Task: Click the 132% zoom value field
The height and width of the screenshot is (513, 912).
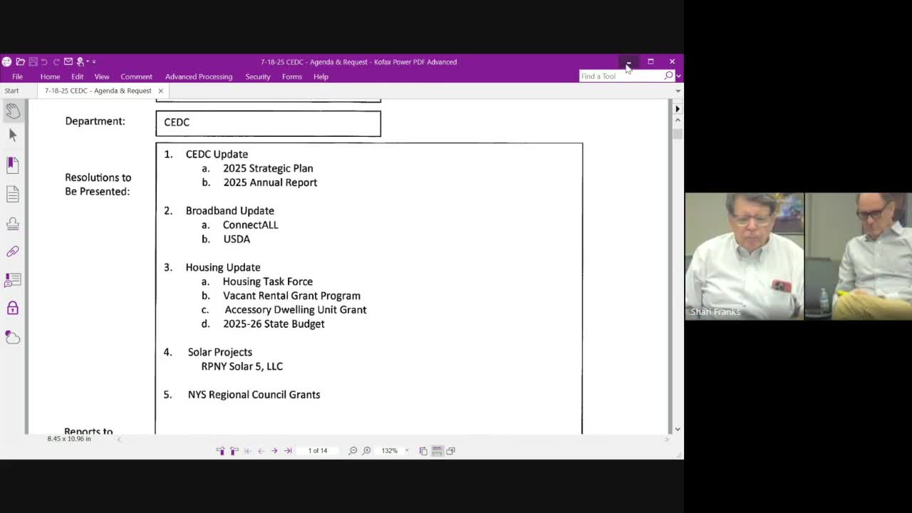Action: (x=389, y=451)
